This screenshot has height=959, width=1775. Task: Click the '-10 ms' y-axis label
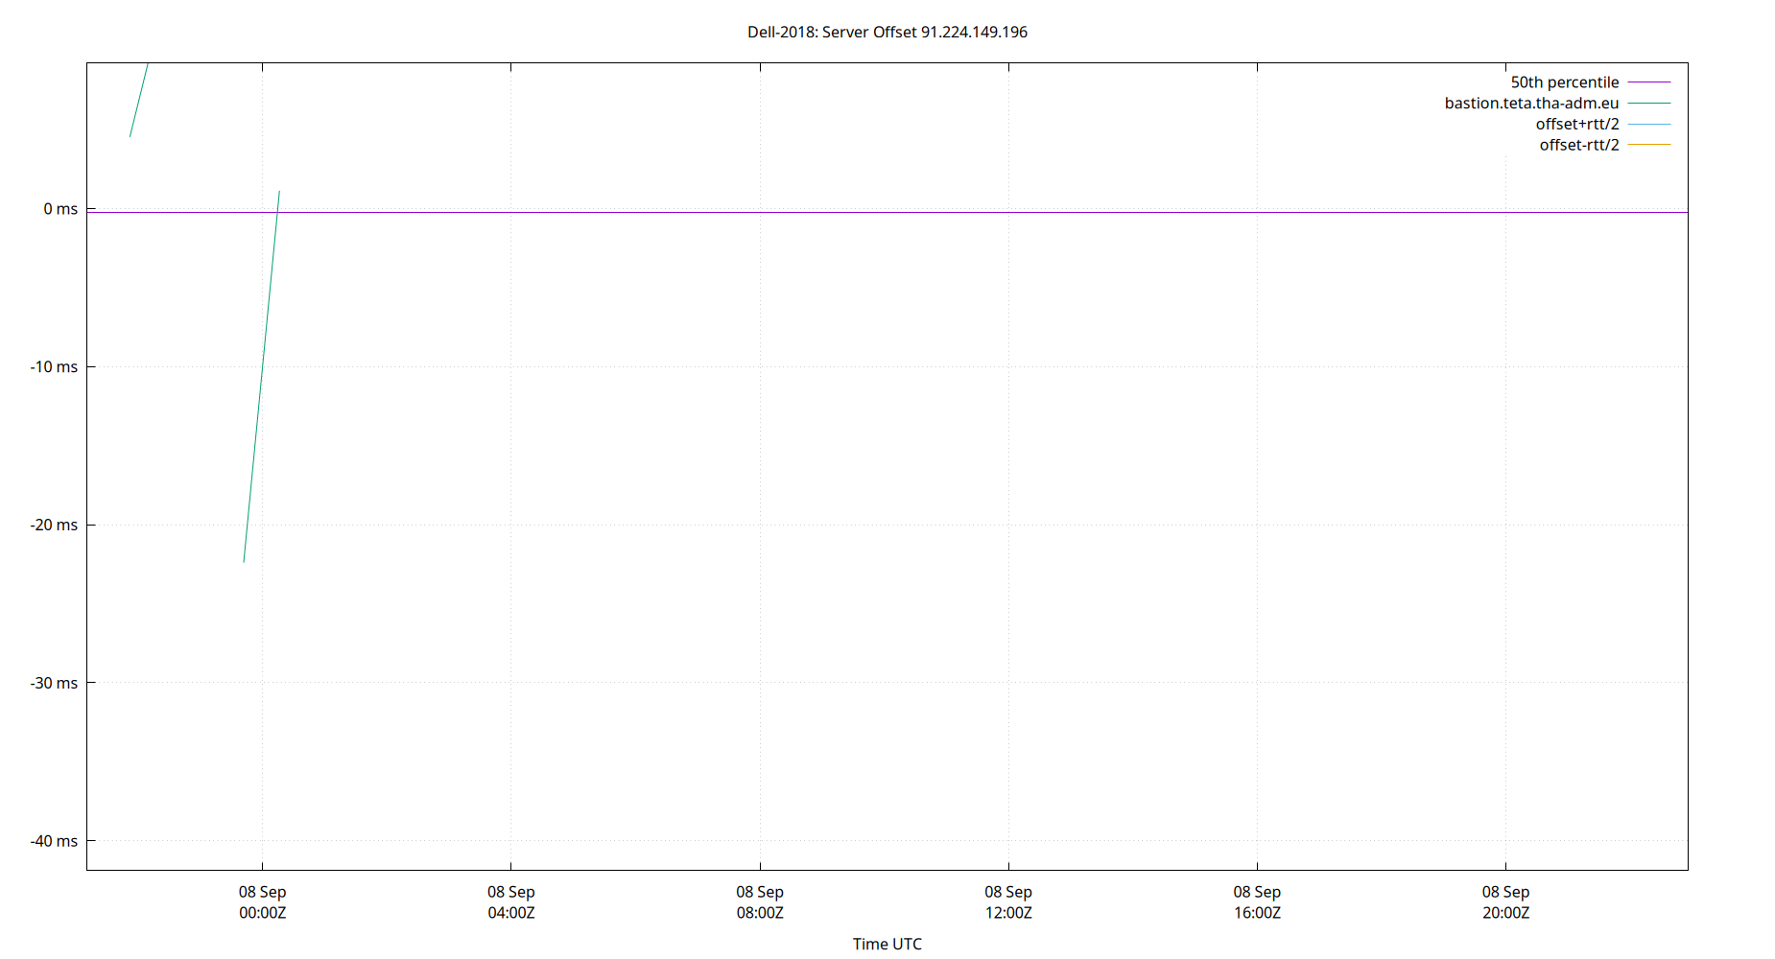click(54, 367)
